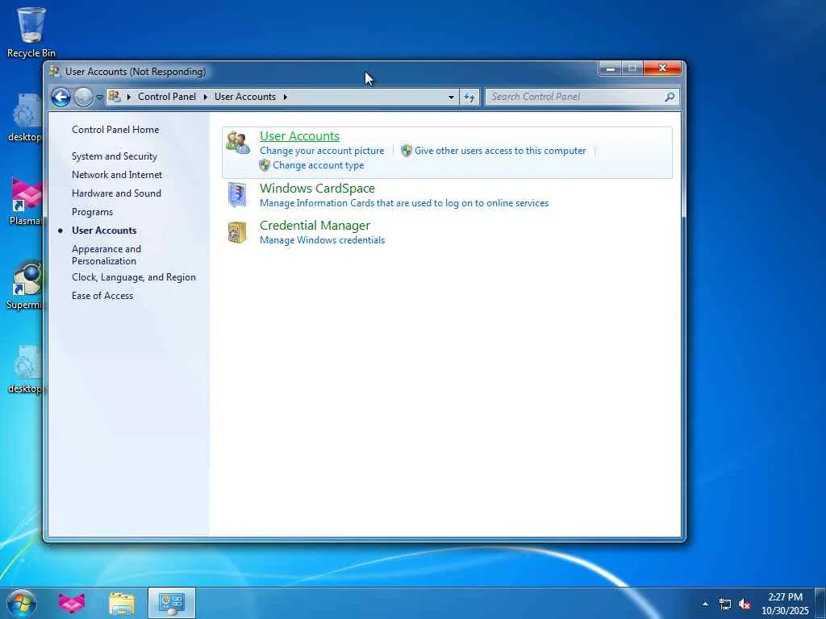Open Windows Explorer from taskbar
Screen dimensions: 826x619
(x=122, y=603)
